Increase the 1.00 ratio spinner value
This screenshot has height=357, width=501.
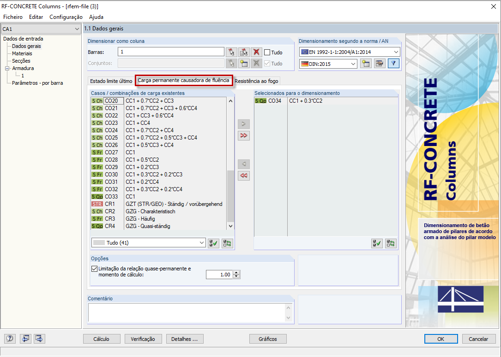236,273
